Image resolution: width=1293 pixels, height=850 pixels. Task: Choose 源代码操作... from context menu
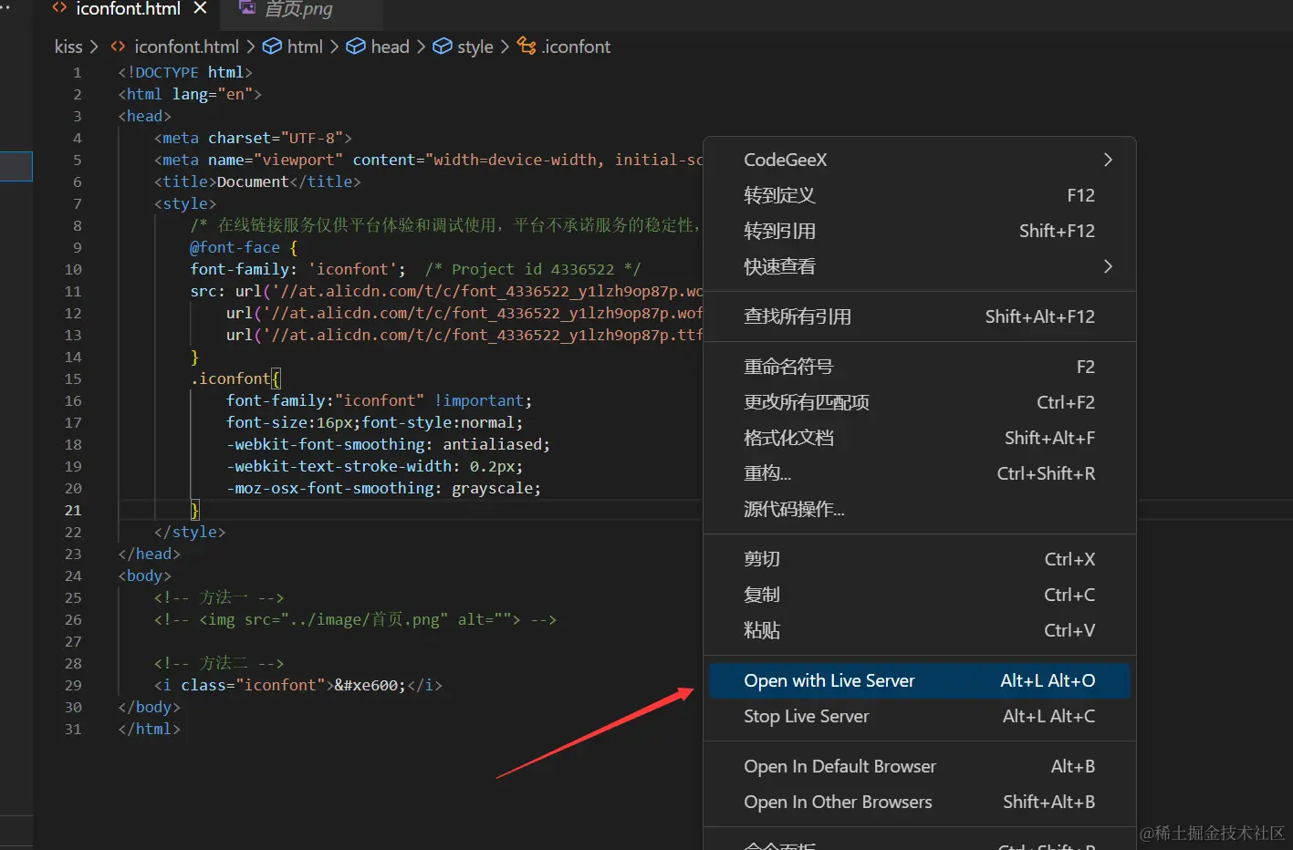pyautogui.click(x=920, y=509)
